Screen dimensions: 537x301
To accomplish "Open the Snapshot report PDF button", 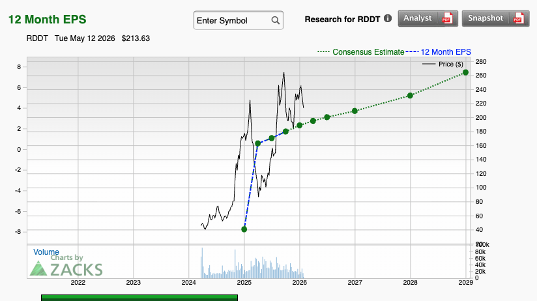I will pos(495,18).
